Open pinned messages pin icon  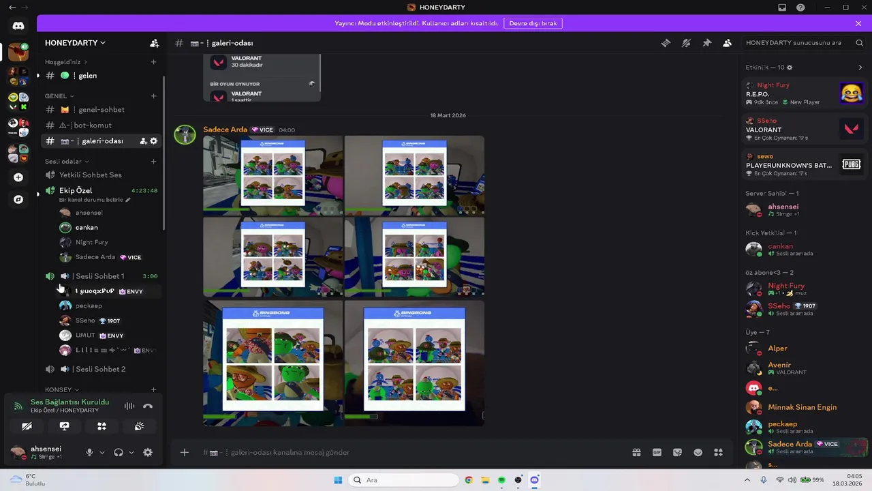click(x=706, y=43)
